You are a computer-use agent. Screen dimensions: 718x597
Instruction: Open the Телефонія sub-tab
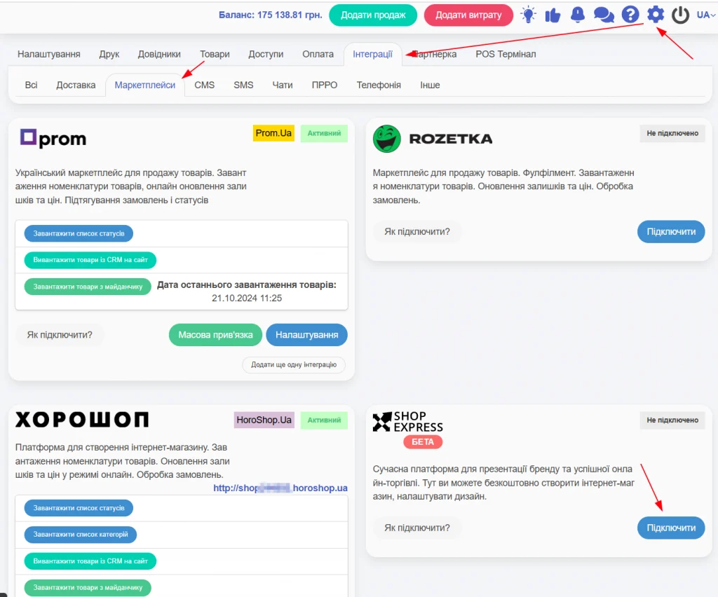tap(379, 85)
